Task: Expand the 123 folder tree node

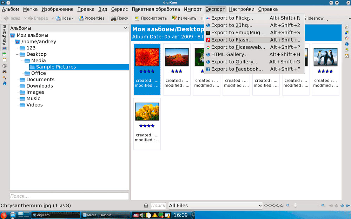Action: point(17,48)
